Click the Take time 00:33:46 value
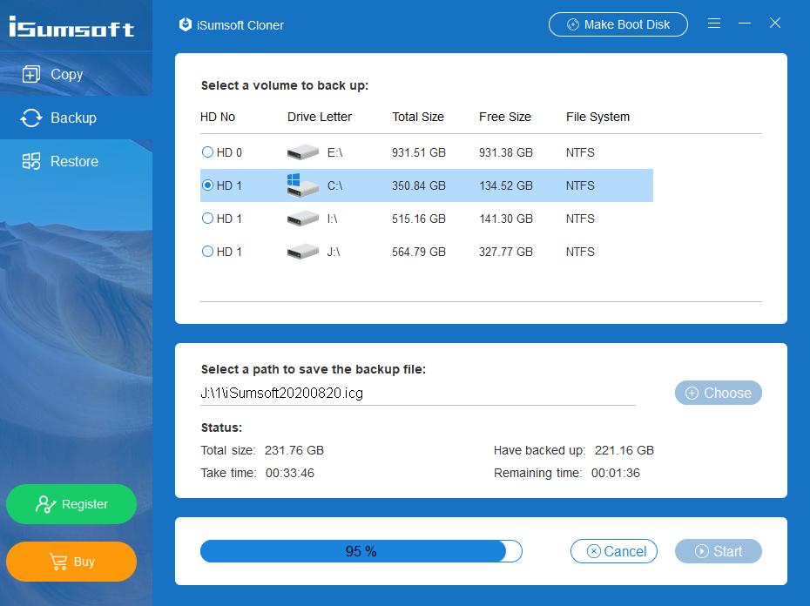Screen dimensions: 810x606 pos(290,474)
